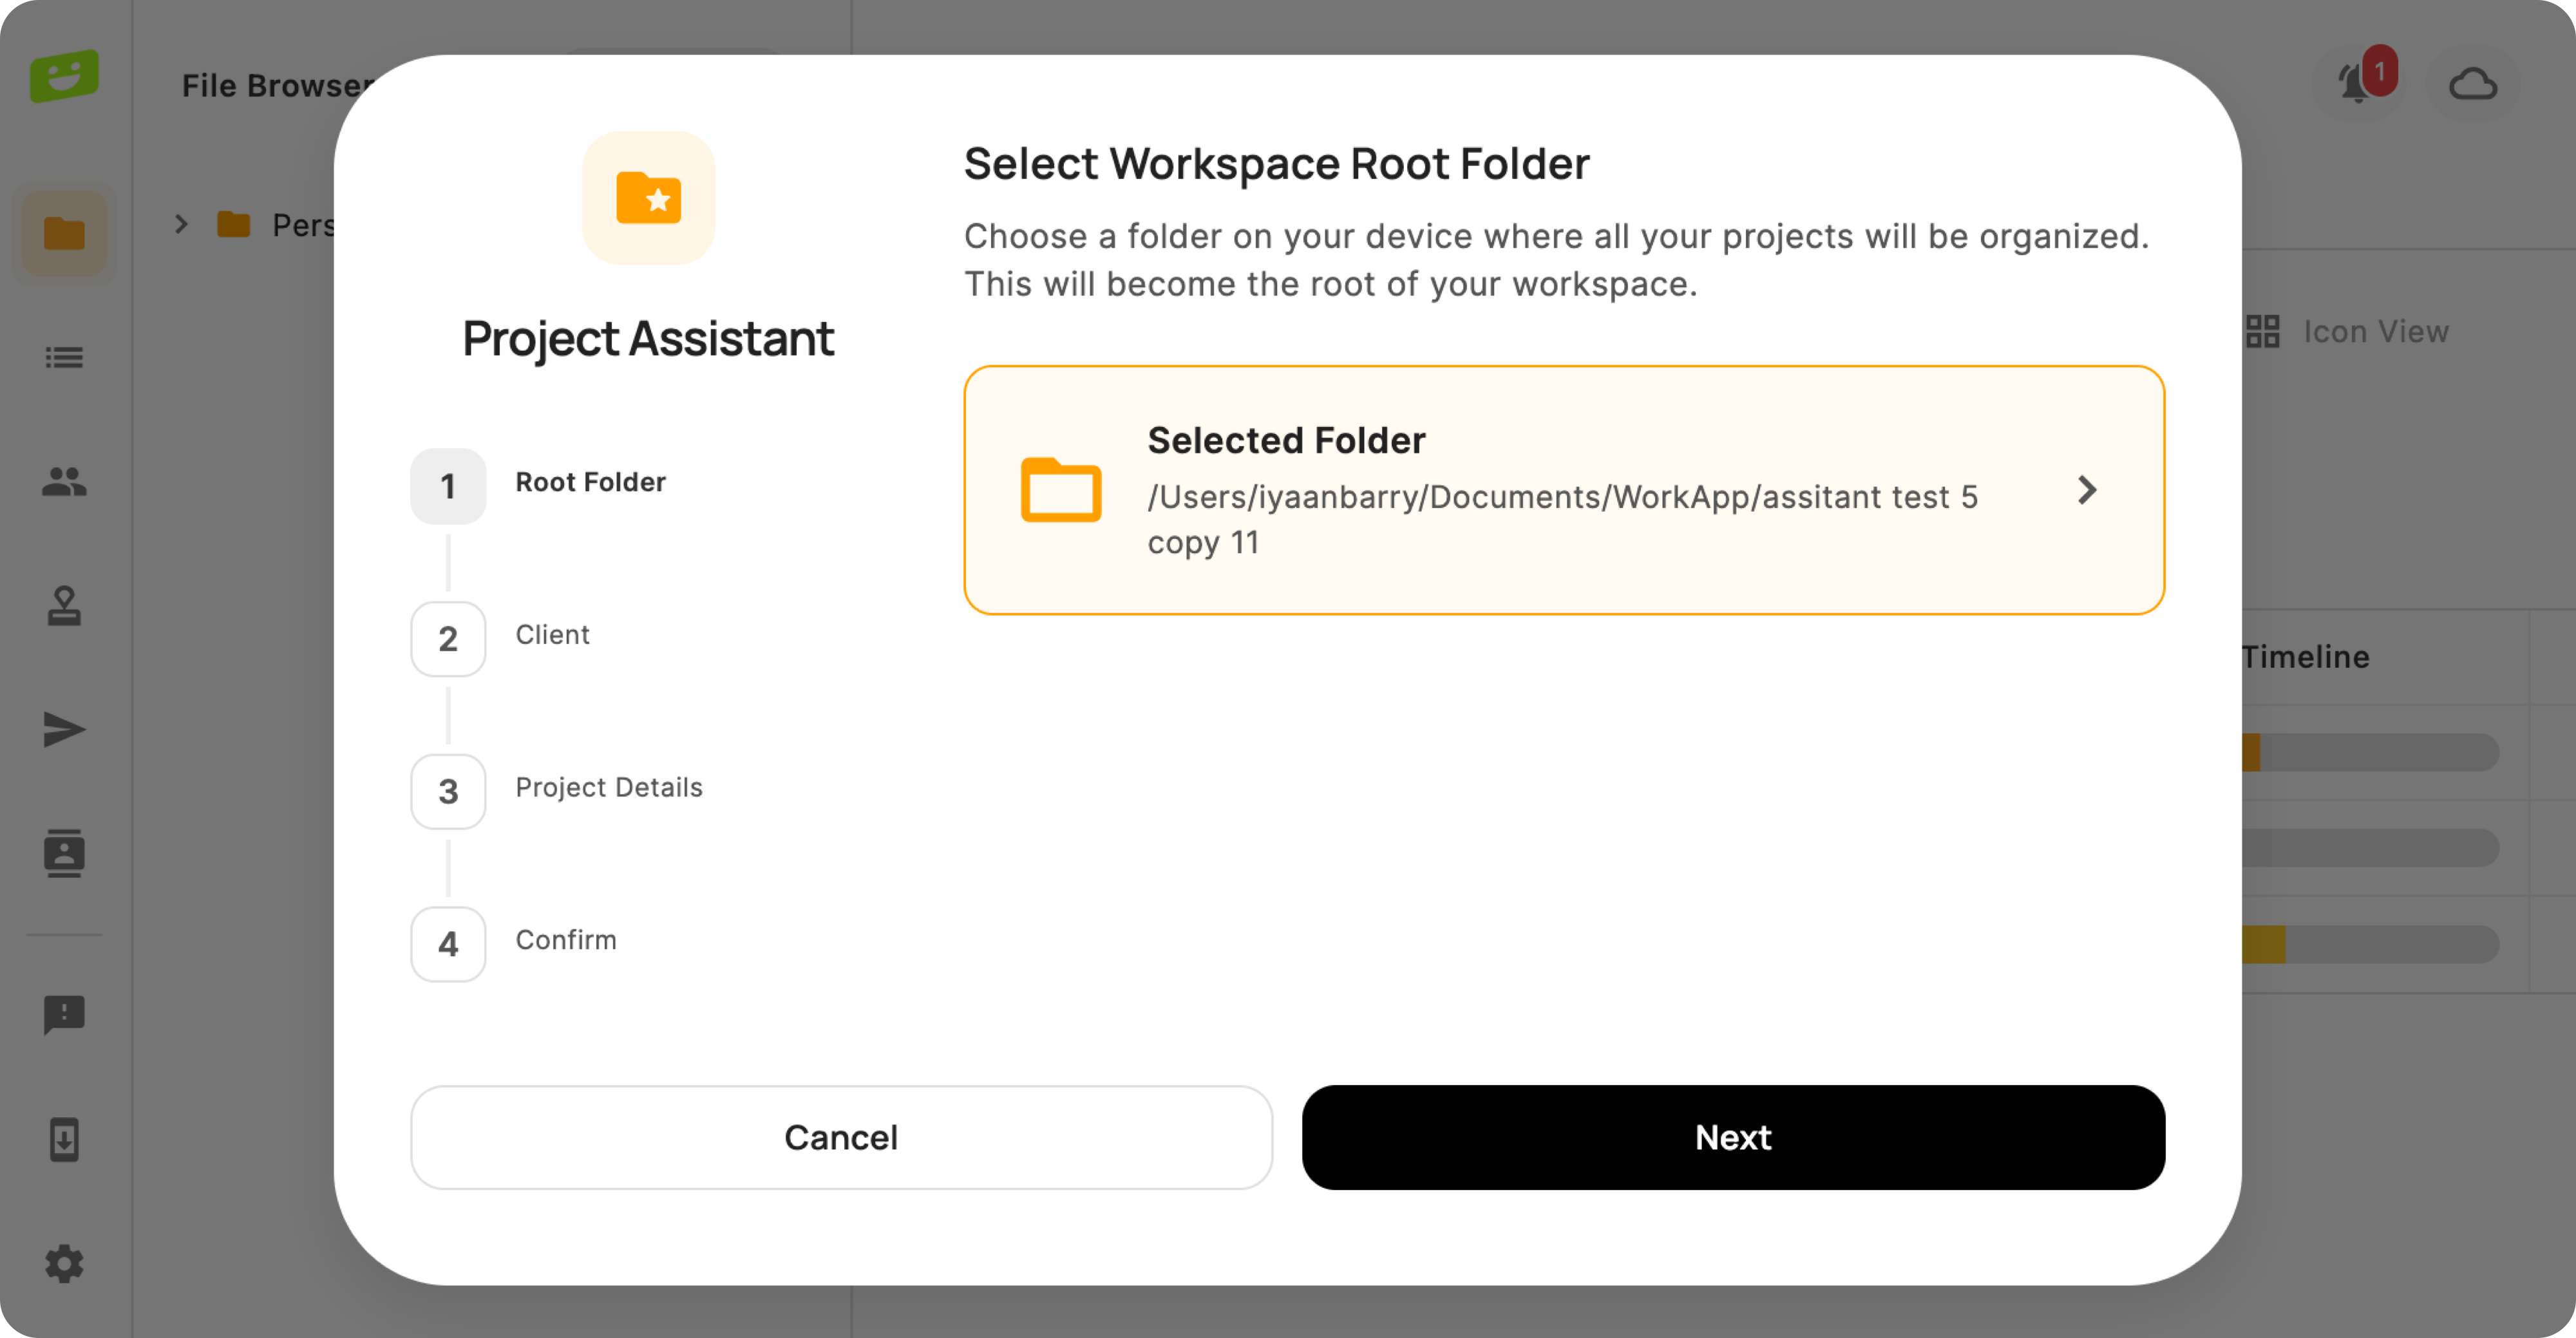
Task: Expand the Personal folder tree chevron
Action: coord(182,224)
